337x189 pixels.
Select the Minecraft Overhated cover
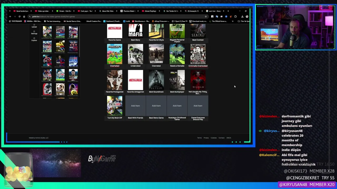point(115,54)
